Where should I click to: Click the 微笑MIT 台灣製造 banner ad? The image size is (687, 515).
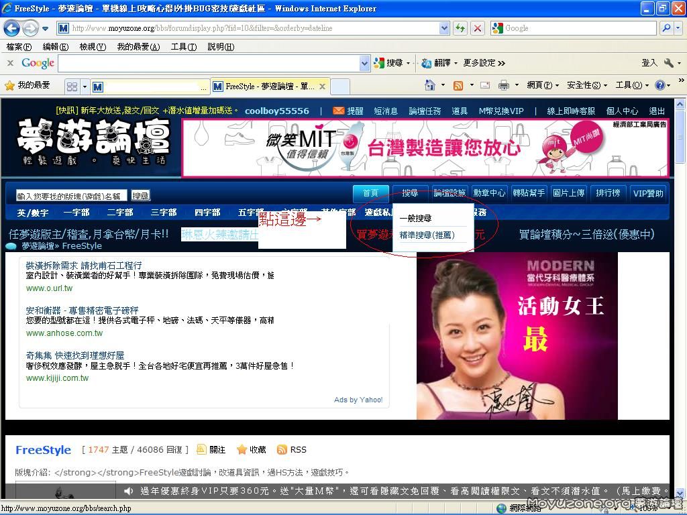click(425, 148)
